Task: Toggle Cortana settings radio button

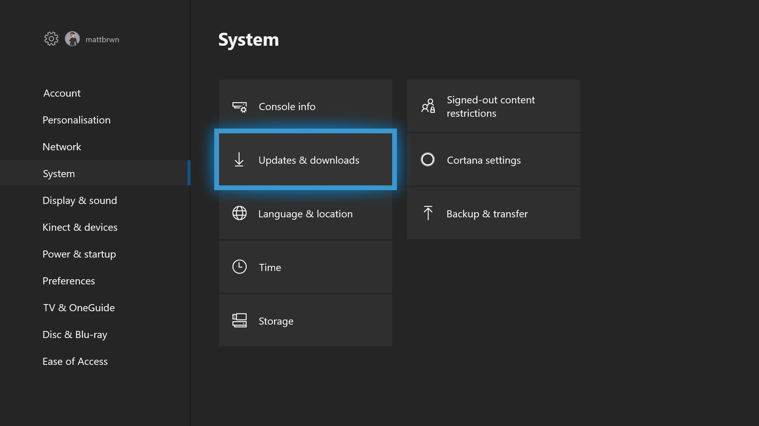Action: [427, 159]
